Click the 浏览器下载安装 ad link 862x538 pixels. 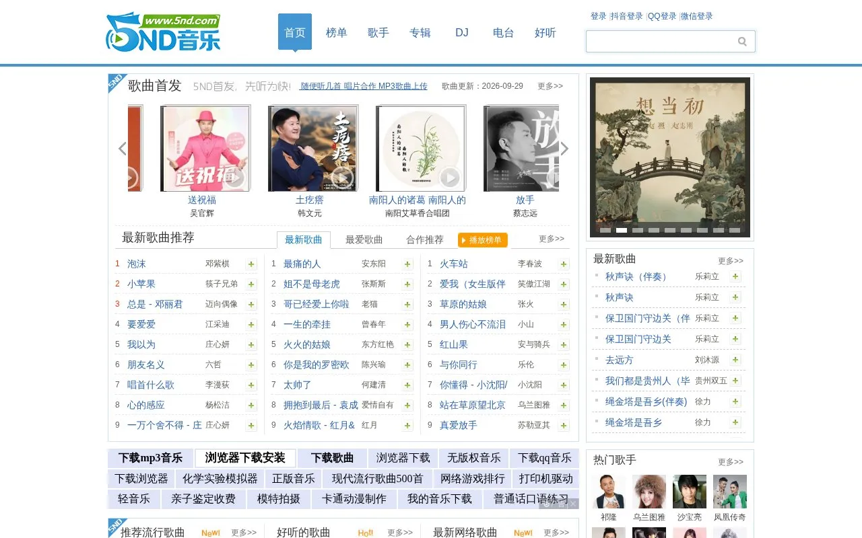pos(245,458)
